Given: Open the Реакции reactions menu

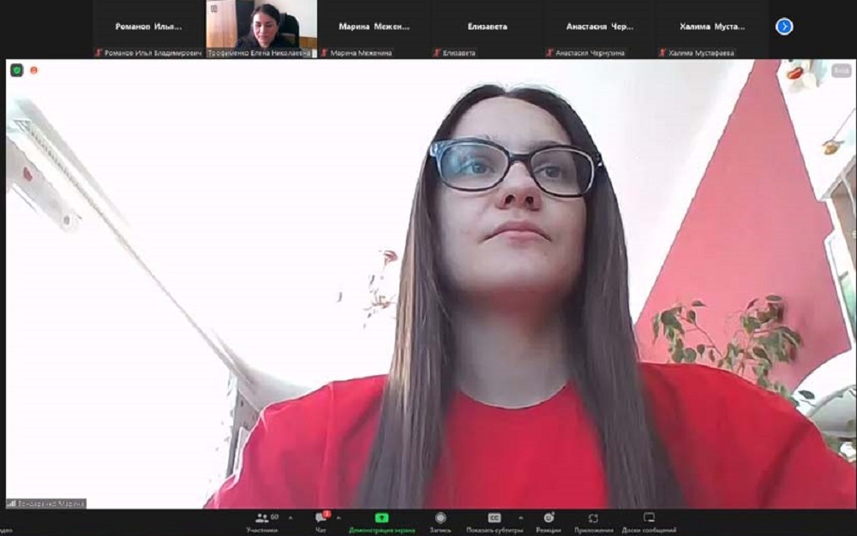Looking at the screenshot, I should pyautogui.click(x=548, y=521).
